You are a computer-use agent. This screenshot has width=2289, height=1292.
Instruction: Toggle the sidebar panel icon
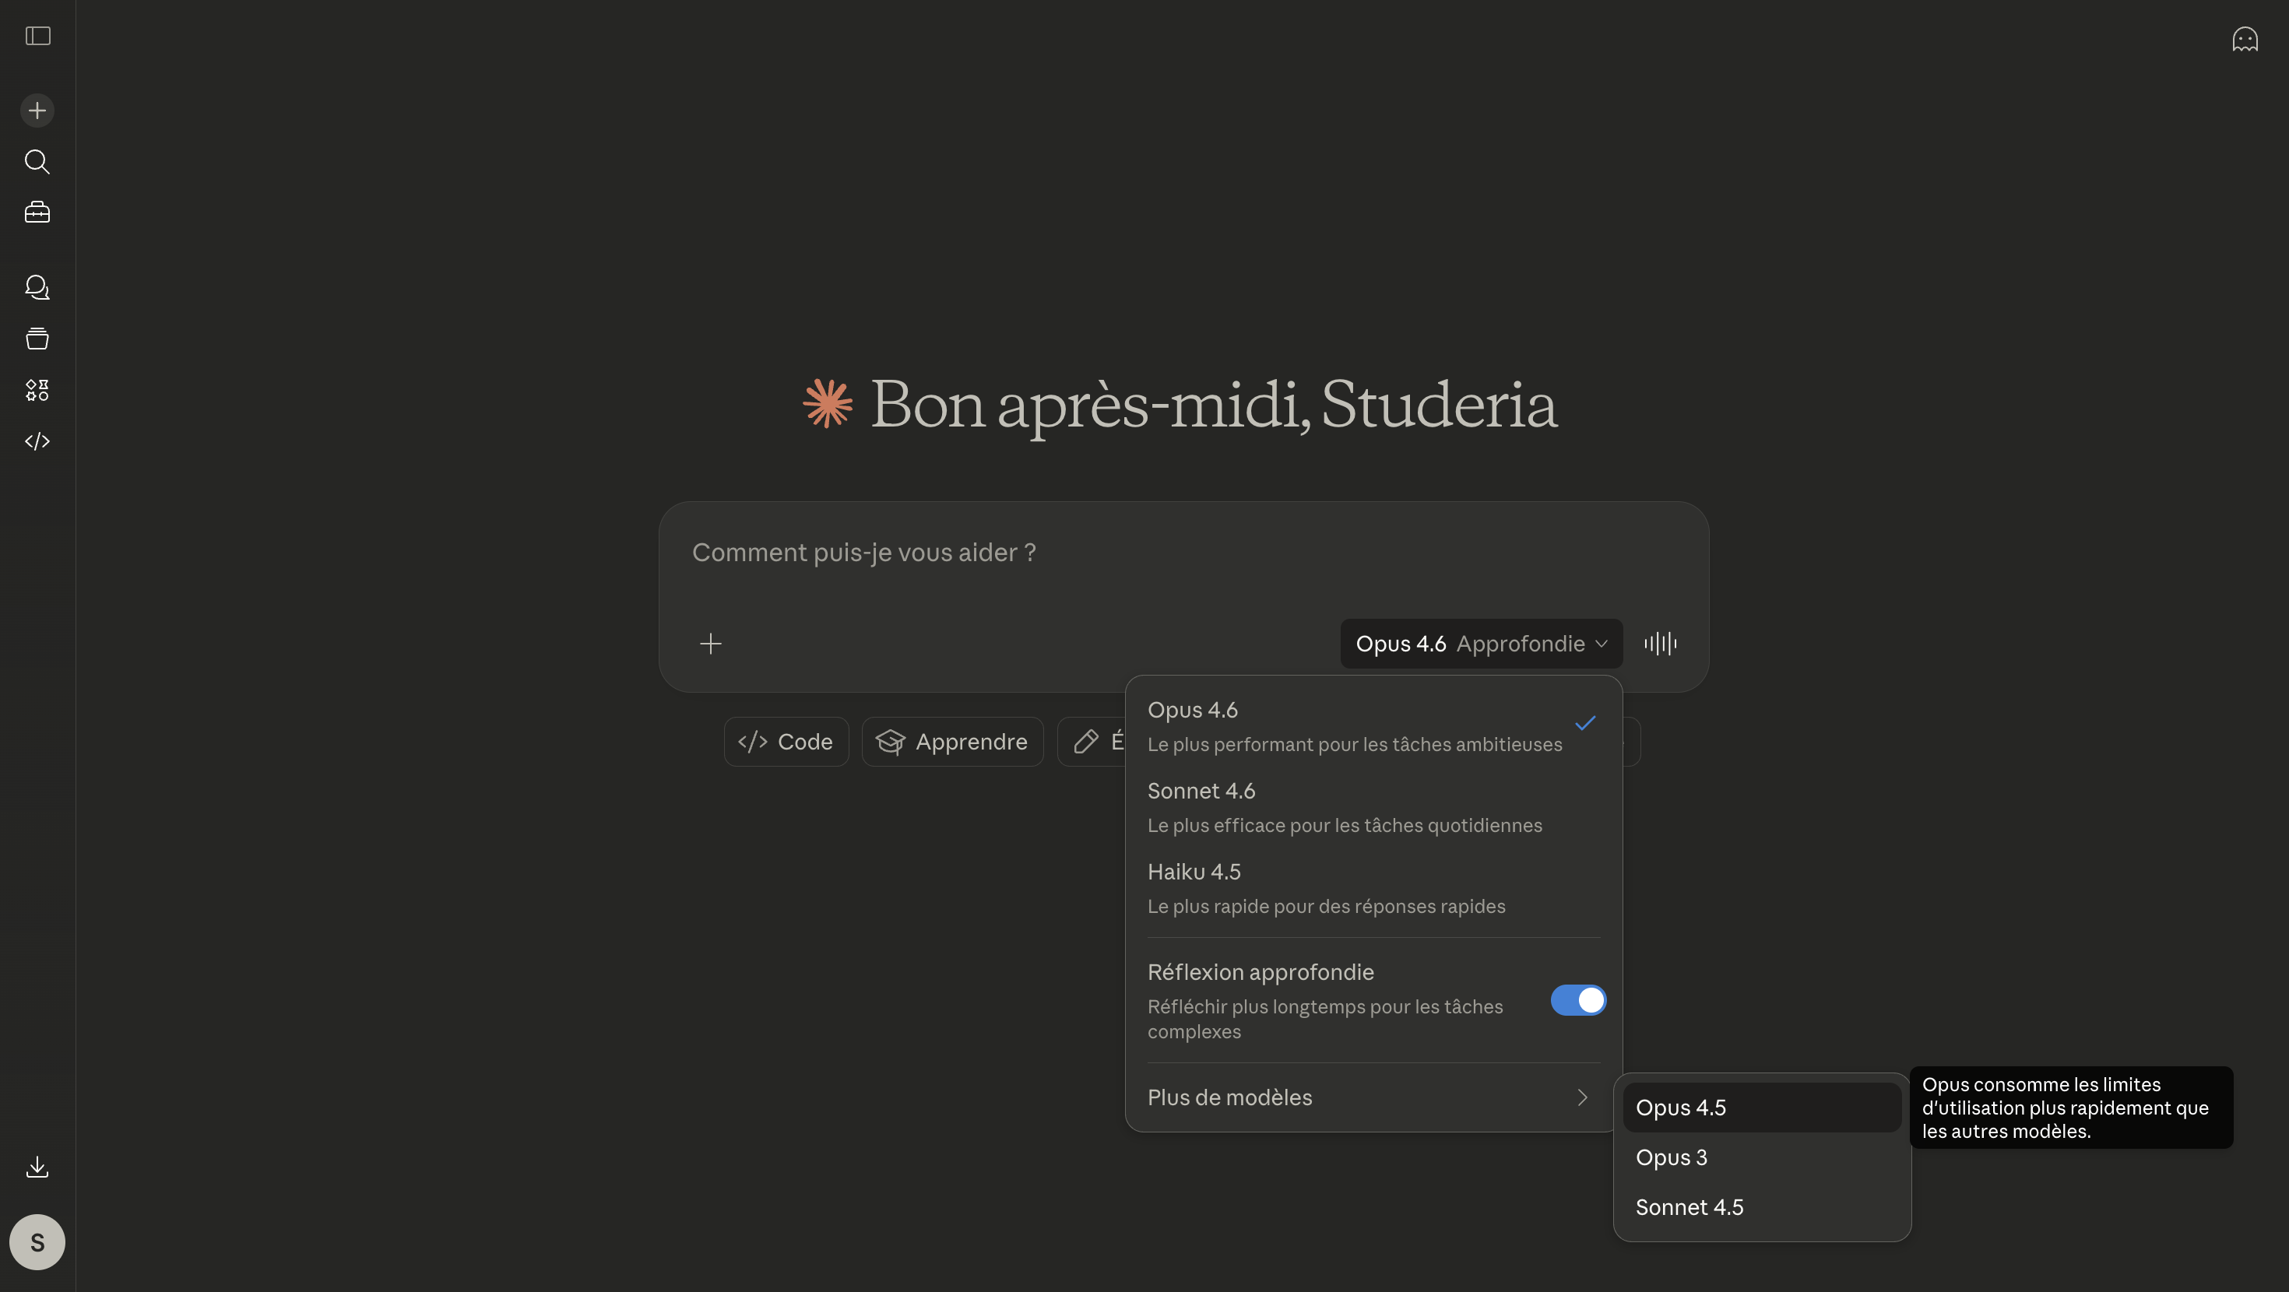pyautogui.click(x=37, y=37)
